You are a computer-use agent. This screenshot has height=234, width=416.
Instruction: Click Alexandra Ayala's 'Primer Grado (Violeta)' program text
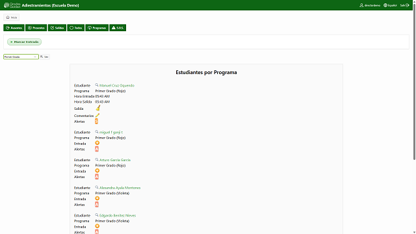(112, 193)
